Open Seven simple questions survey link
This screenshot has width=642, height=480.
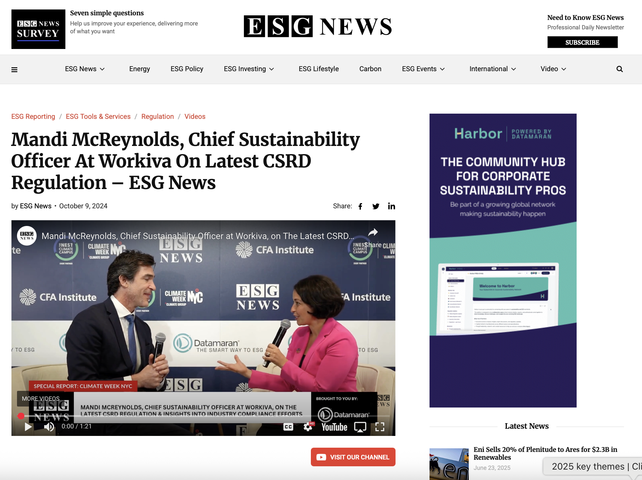107,13
